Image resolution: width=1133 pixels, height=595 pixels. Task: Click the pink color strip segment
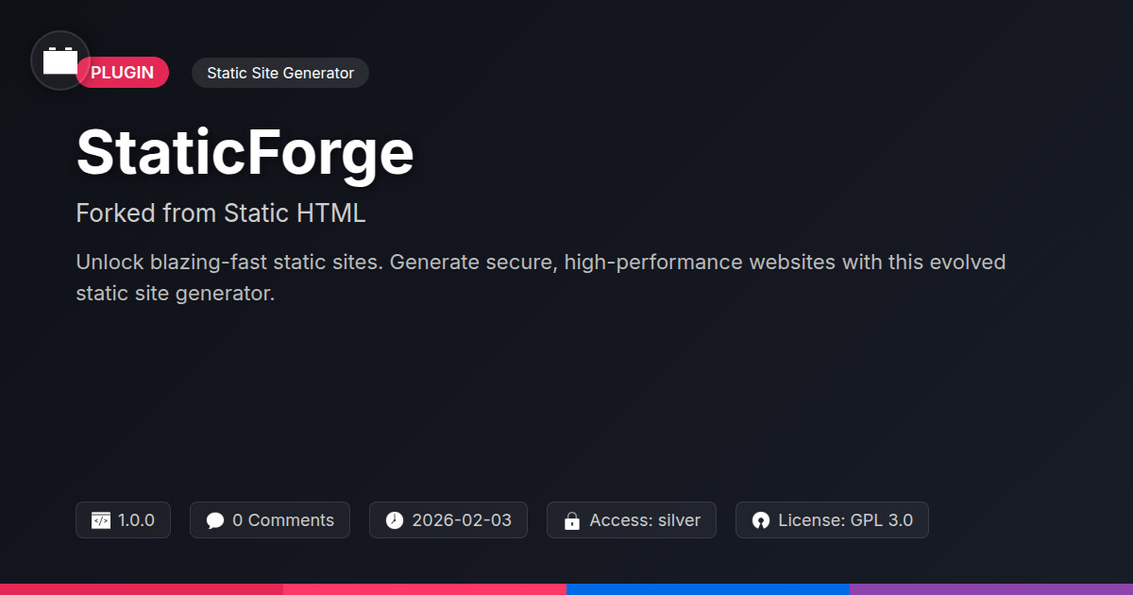coord(425,588)
